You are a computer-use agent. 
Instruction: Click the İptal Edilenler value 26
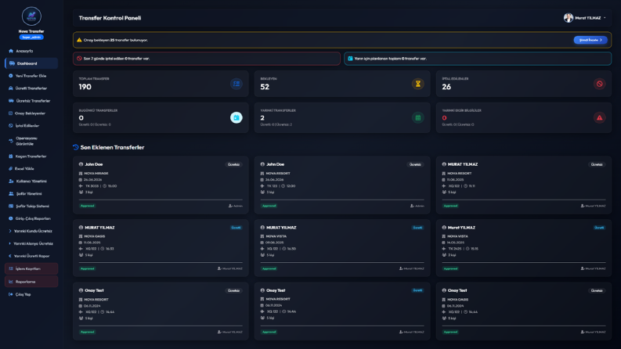click(x=446, y=87)
